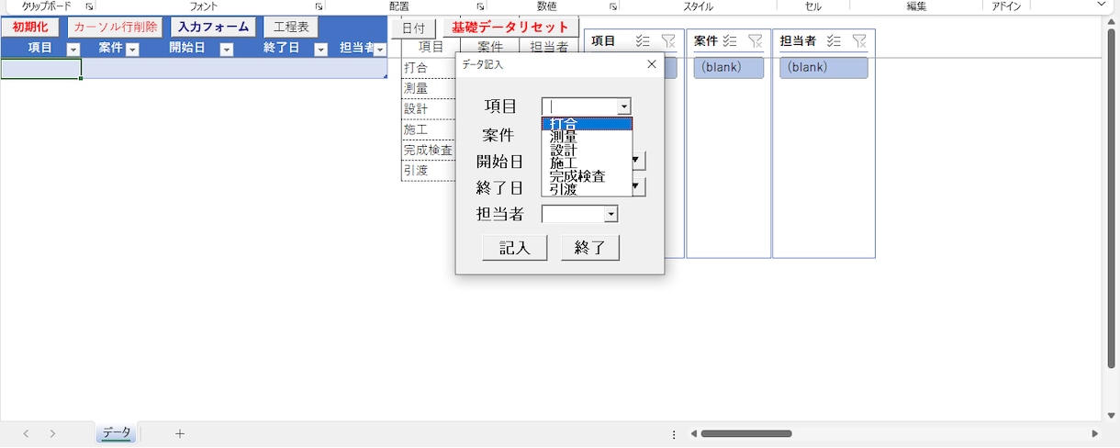
Task: Collapse the ribbon with the chevron
Action: pos(1102,5)
